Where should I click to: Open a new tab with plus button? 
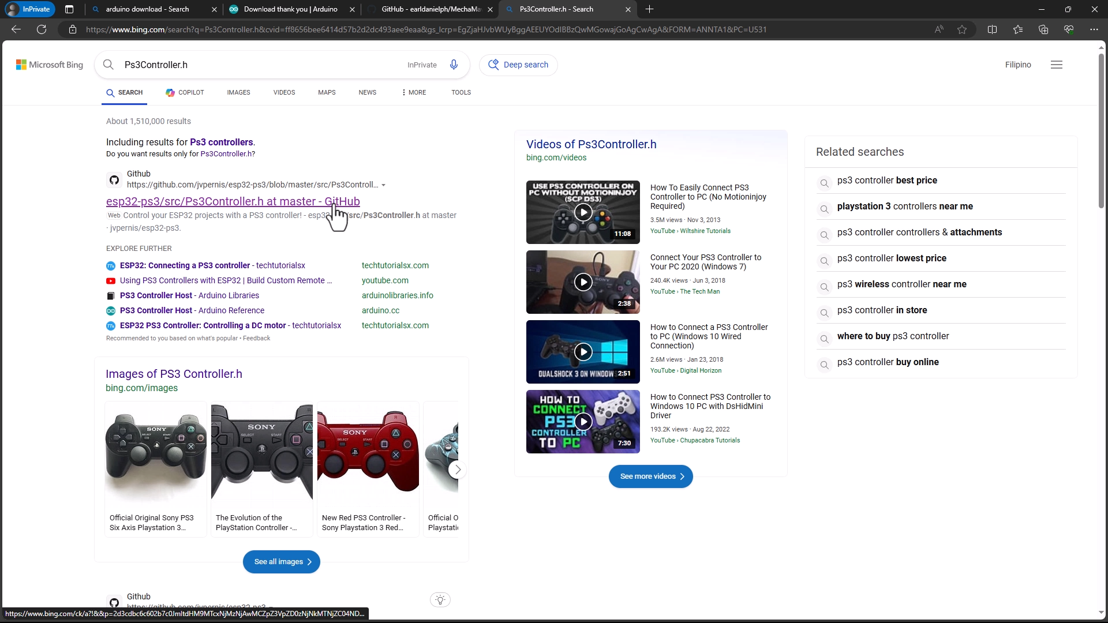(x=650, y=9)
